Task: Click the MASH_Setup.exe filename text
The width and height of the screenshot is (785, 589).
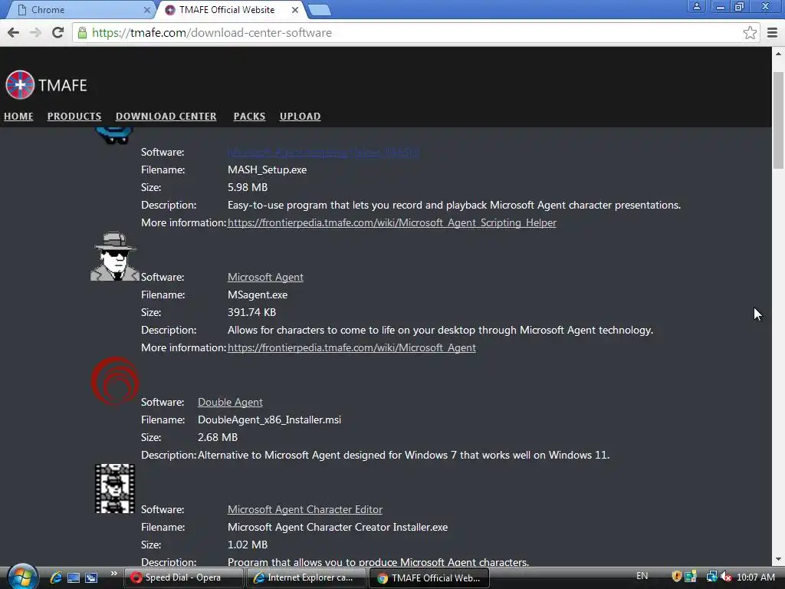Action: coord(267,169)
